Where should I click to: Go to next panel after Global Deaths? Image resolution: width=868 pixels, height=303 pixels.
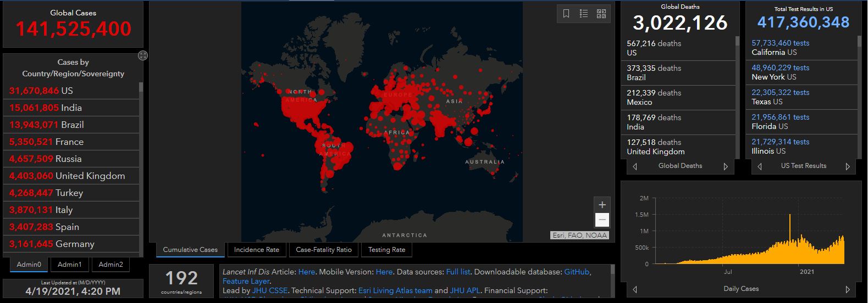pyautogui.click(x=726, y=166)
